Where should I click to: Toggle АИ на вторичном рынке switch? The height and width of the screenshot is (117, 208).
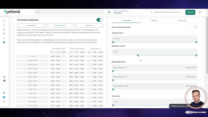pyautogui.click(x=194, y=27)
